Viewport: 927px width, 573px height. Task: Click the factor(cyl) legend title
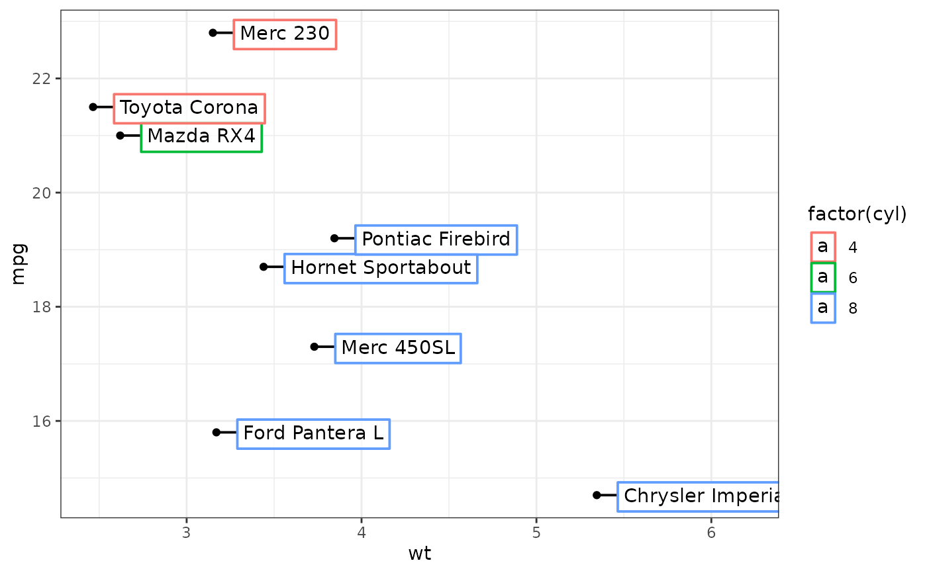[857, 214]
